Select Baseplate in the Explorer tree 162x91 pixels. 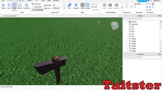(x=134, y=24)
